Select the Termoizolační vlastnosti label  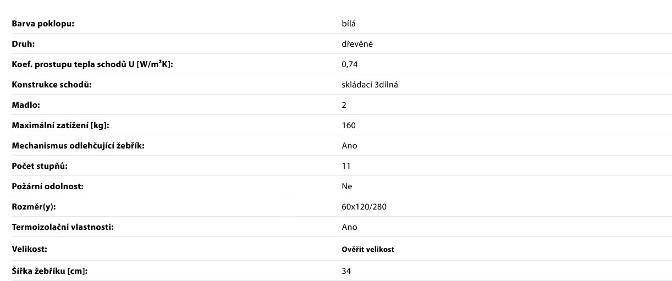pos(63,227)
